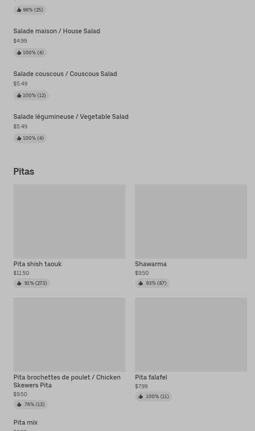Open the Pita shish taouk photo
Screen dimensions: 255x431
pos(69,221)
